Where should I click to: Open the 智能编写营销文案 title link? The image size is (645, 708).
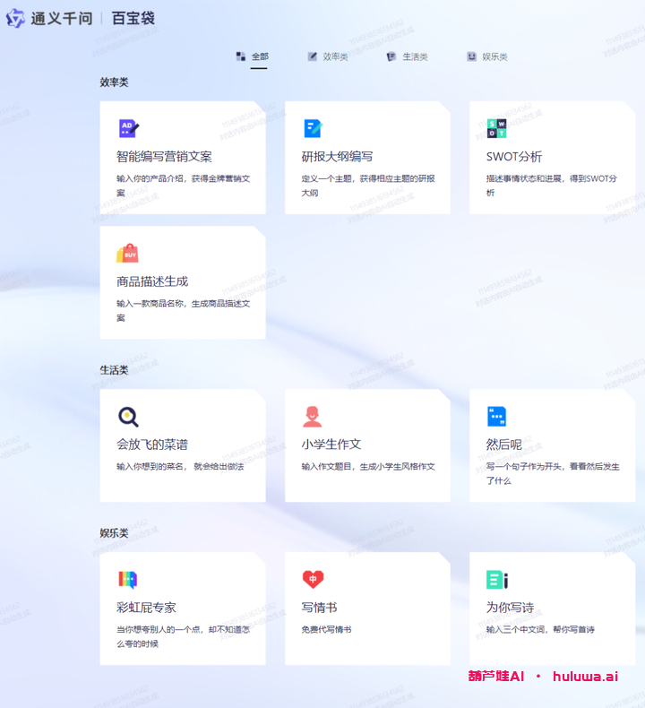click(164, 157)
